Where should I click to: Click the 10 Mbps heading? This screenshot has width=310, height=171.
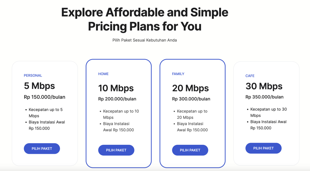pos(116,88)
